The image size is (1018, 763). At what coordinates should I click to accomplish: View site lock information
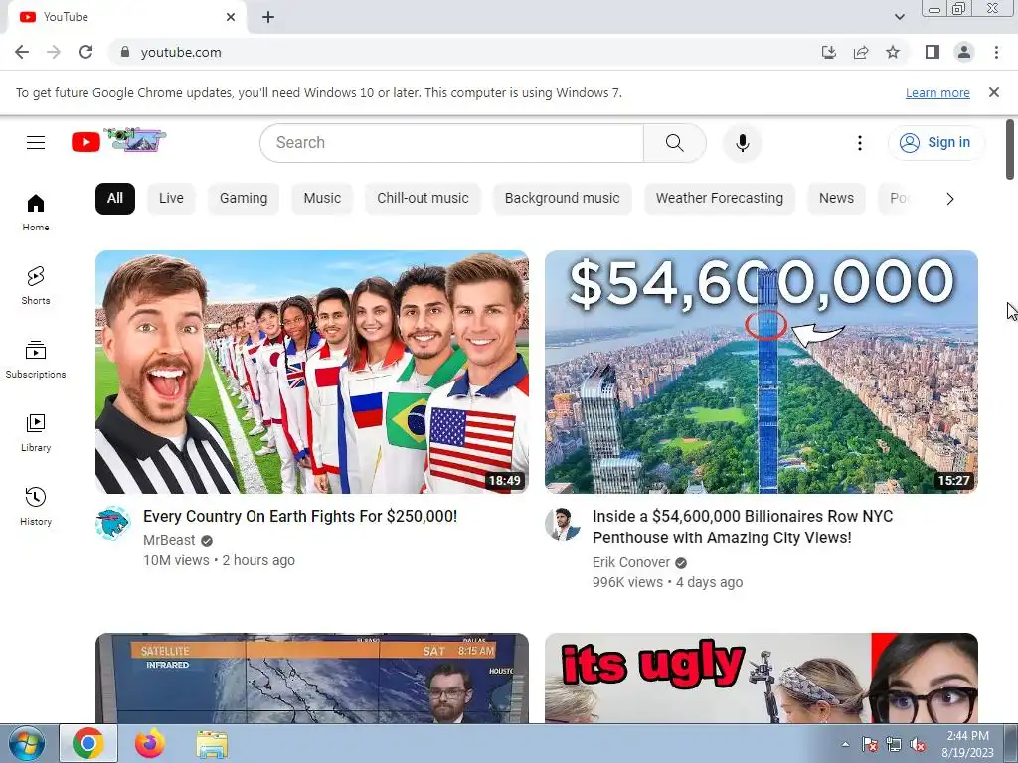pyautogui.click(x=125, y=52)
